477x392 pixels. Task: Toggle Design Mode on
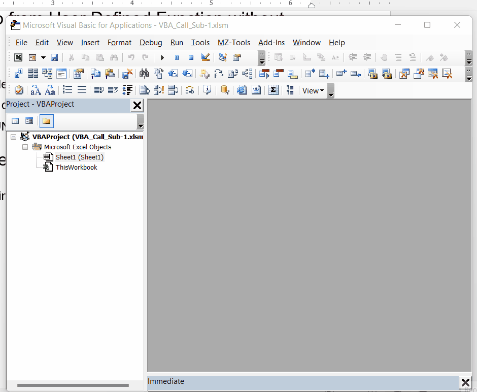[x=205, y=57]
